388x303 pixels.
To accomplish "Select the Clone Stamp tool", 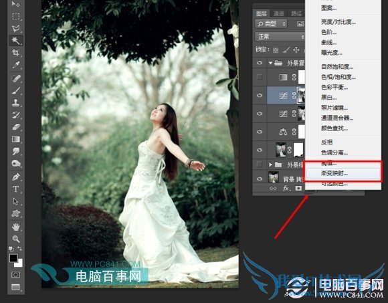I will 16,102.
